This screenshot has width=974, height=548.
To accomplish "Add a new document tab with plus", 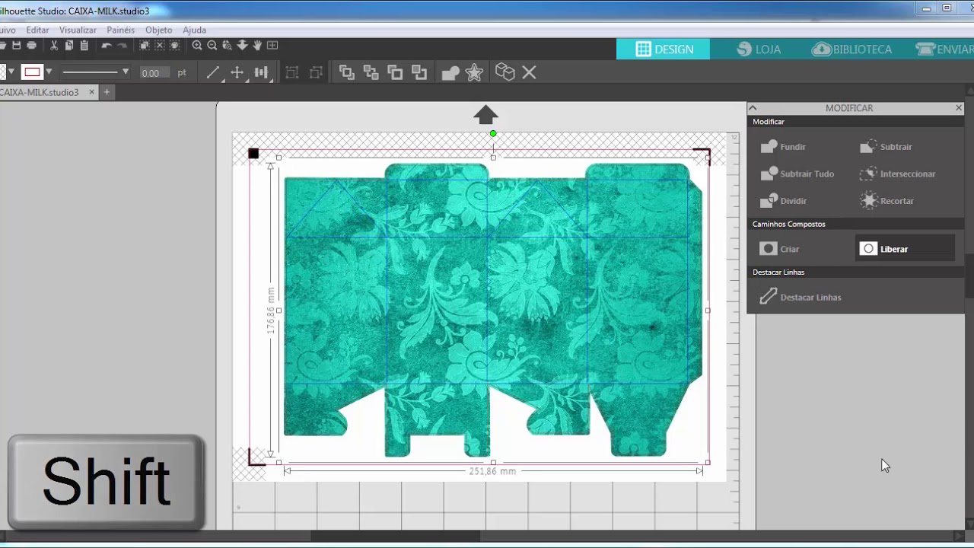I will [107, 92].
